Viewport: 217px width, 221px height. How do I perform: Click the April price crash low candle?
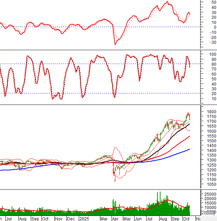point(115,180)
